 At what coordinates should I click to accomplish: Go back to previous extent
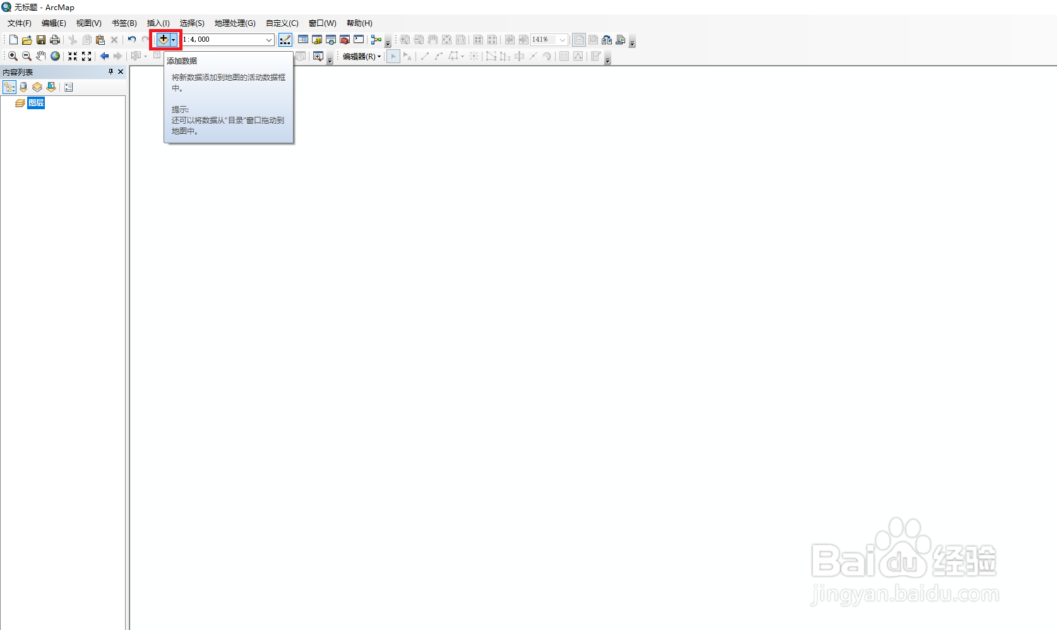click(104, 56)
